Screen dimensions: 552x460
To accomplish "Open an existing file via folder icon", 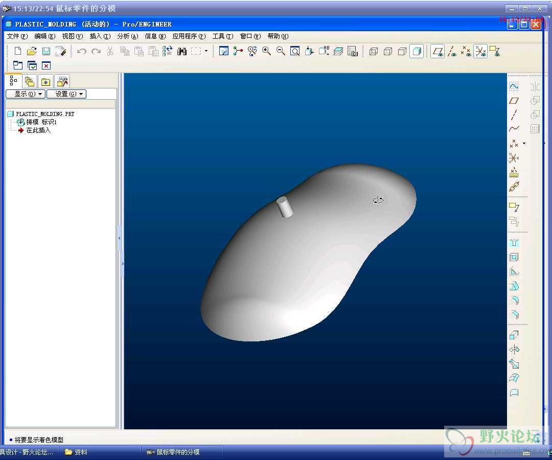I will [x=32, y=52].
